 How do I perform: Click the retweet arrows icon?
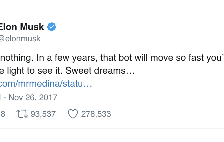(x=22, y=114)
